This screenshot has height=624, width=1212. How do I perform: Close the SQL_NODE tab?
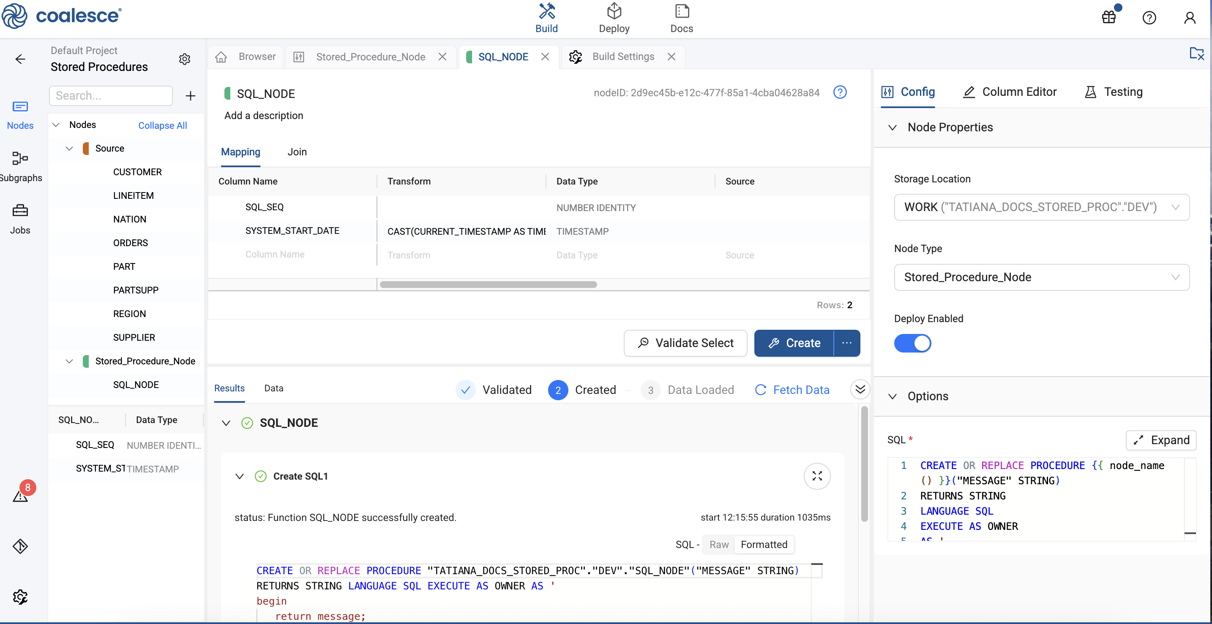(x=545, y=57)
